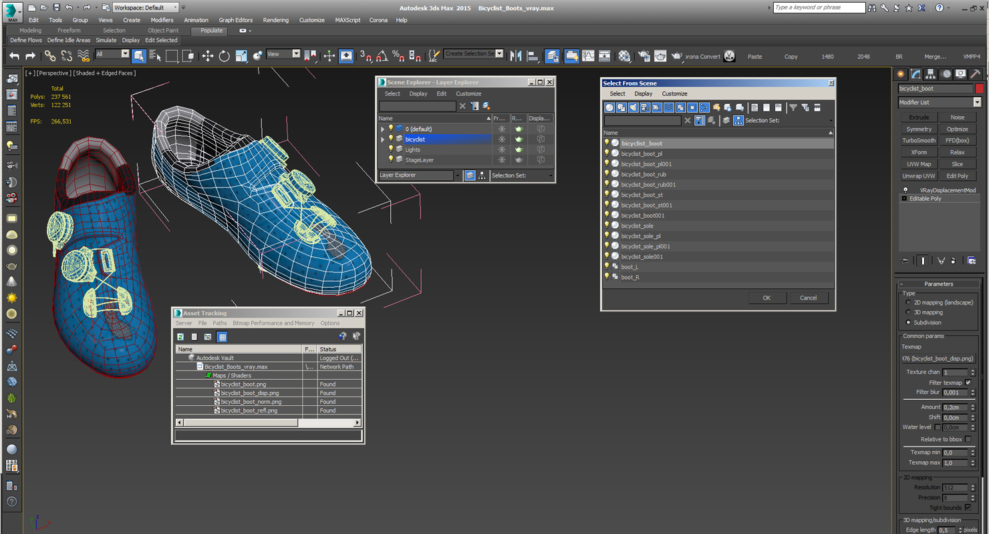Expand Editable Poly sub-object tree

(904, 199)
